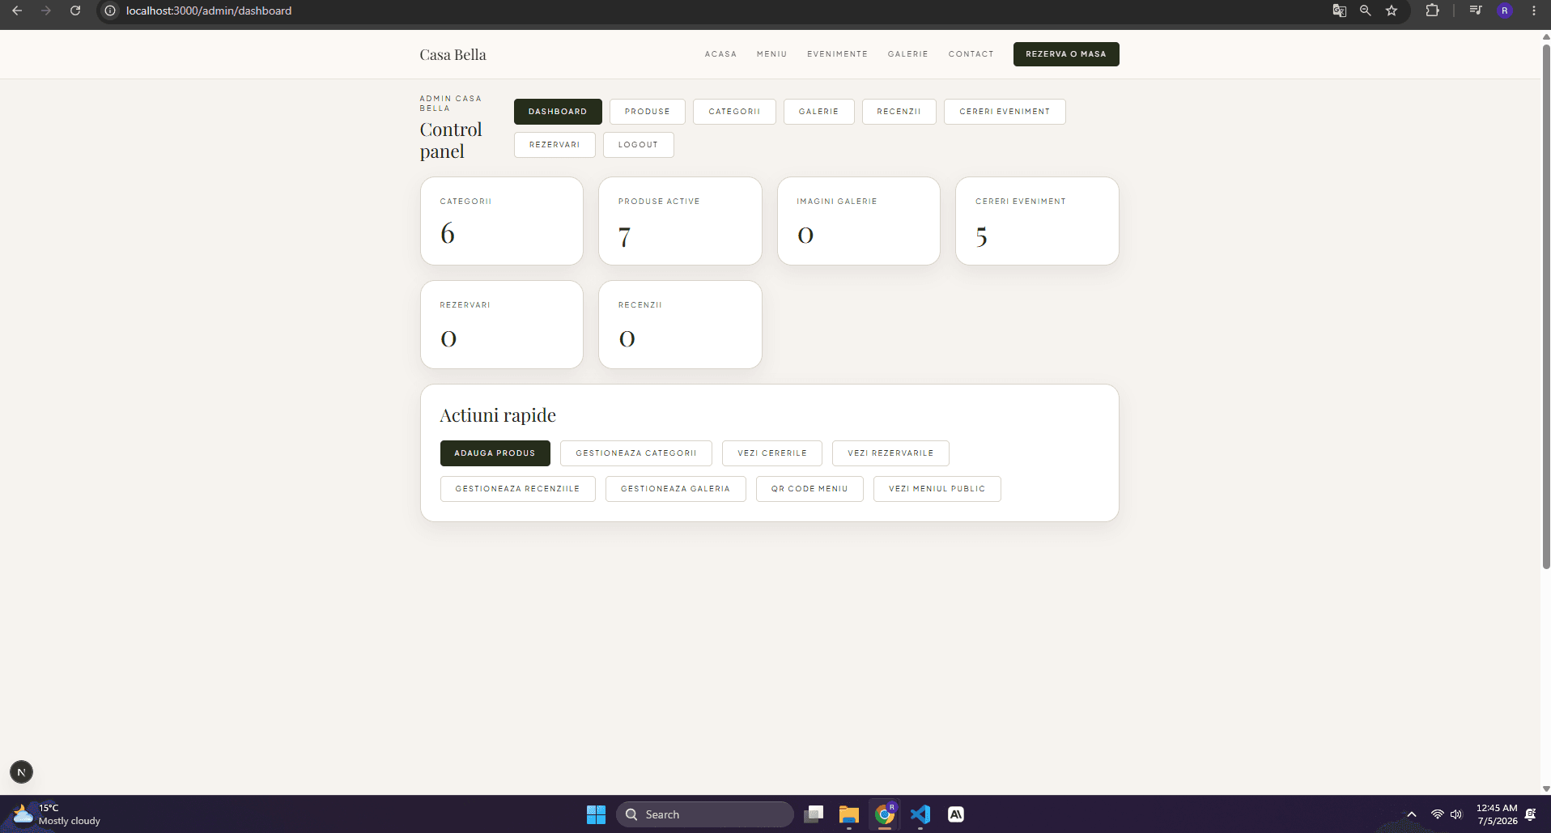Open Task View in taskbar

(814, 814)
